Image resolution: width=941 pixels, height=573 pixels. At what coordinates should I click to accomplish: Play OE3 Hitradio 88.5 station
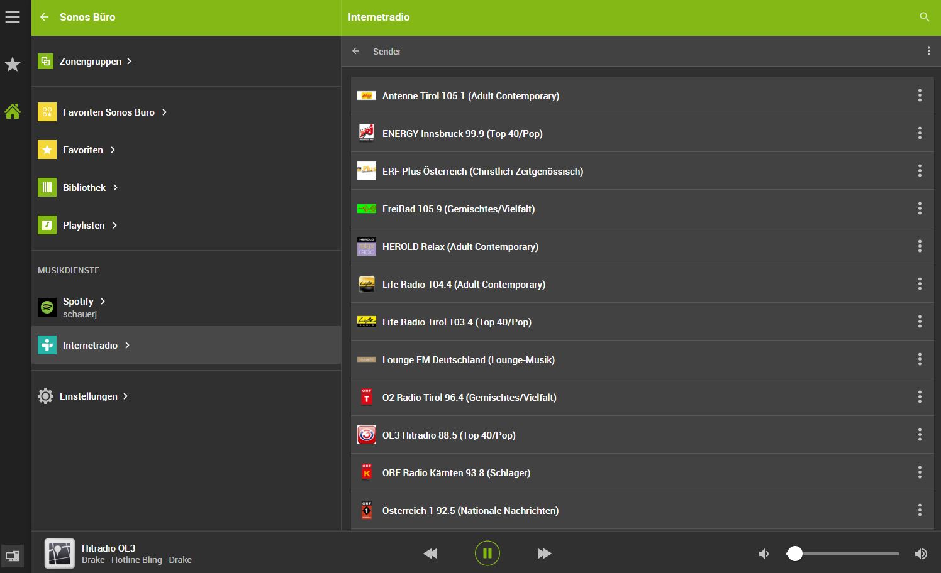[642, 435]
